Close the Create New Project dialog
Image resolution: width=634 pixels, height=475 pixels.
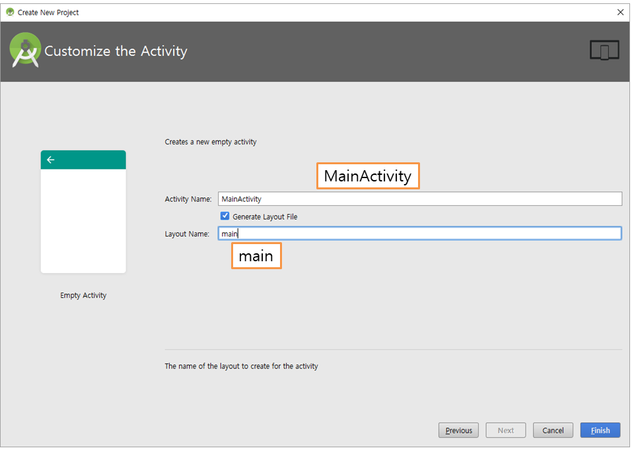click(x=620, y=12)
